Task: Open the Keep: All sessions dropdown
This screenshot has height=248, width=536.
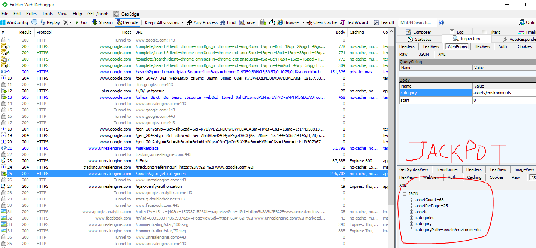Action: [x=164, y=22]
